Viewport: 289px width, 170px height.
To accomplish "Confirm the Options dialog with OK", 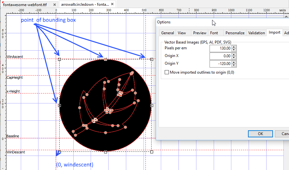I will (x=260, y=134).
